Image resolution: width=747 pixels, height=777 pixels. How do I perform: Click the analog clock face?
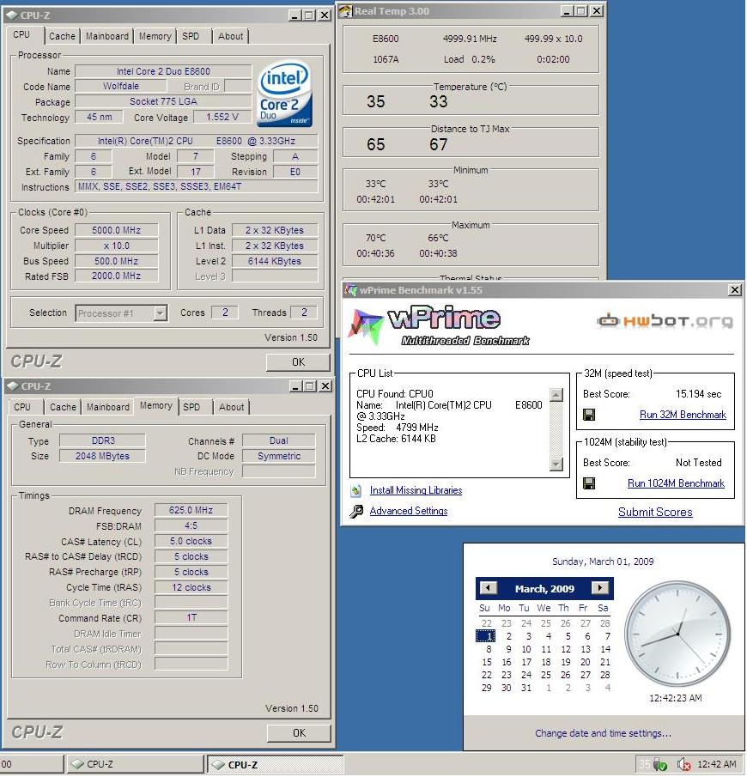click(x=677, y=634)
